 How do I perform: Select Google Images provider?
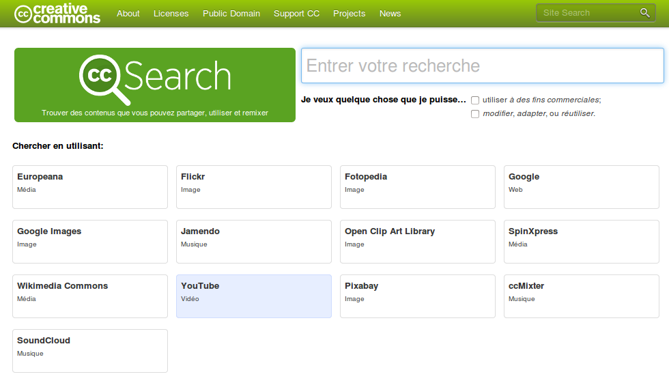(89, 242)
